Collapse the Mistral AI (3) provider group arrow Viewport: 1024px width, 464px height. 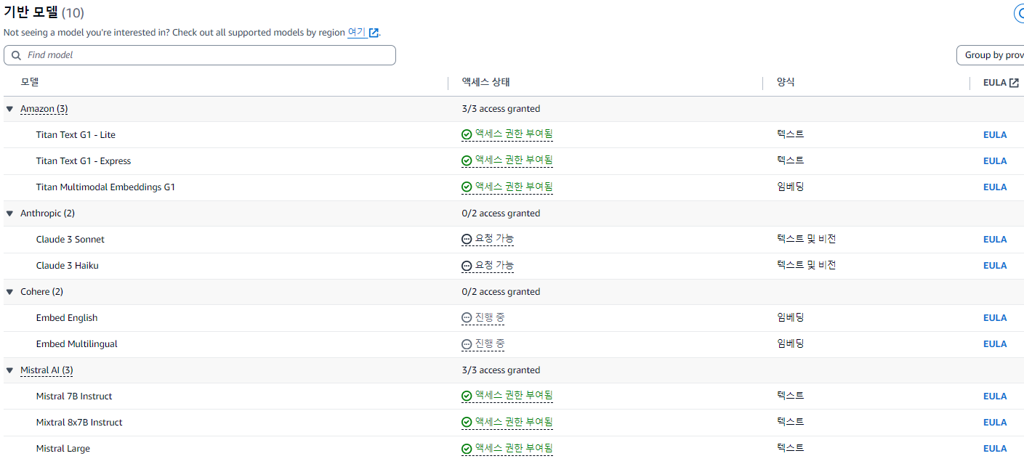pyautogui.click(x=9, y=370)
